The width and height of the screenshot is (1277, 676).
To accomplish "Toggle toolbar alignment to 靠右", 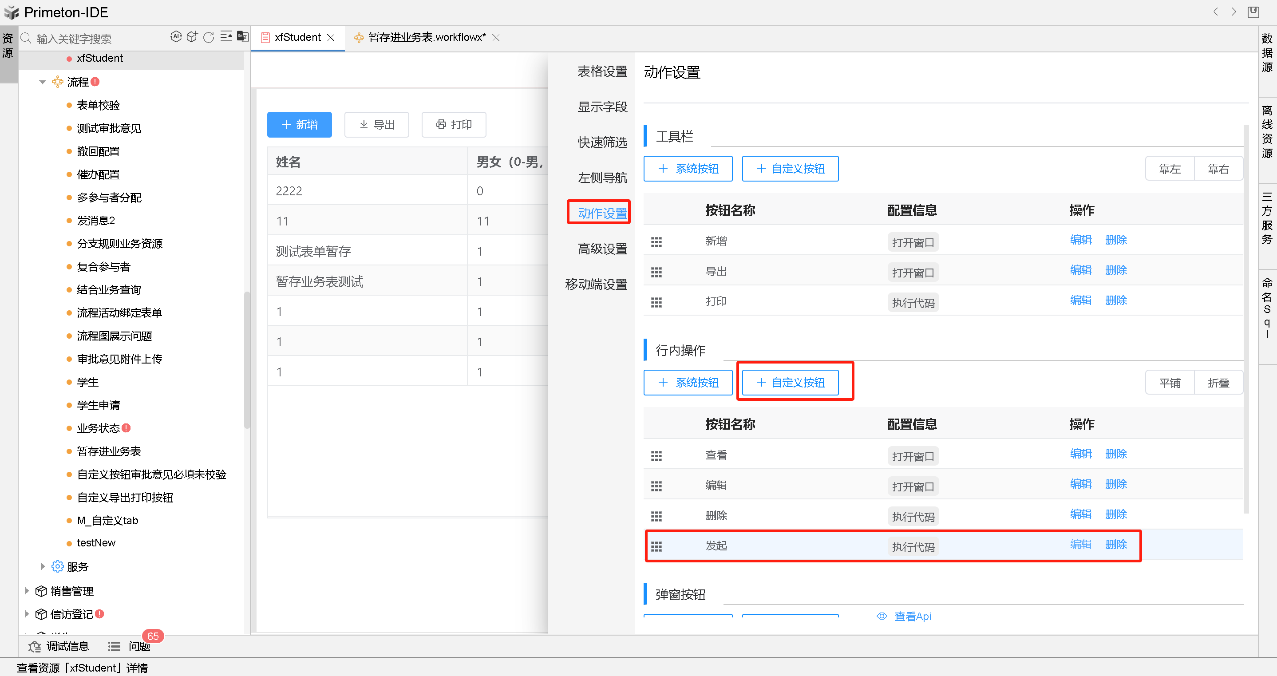I will point(1218,169).
